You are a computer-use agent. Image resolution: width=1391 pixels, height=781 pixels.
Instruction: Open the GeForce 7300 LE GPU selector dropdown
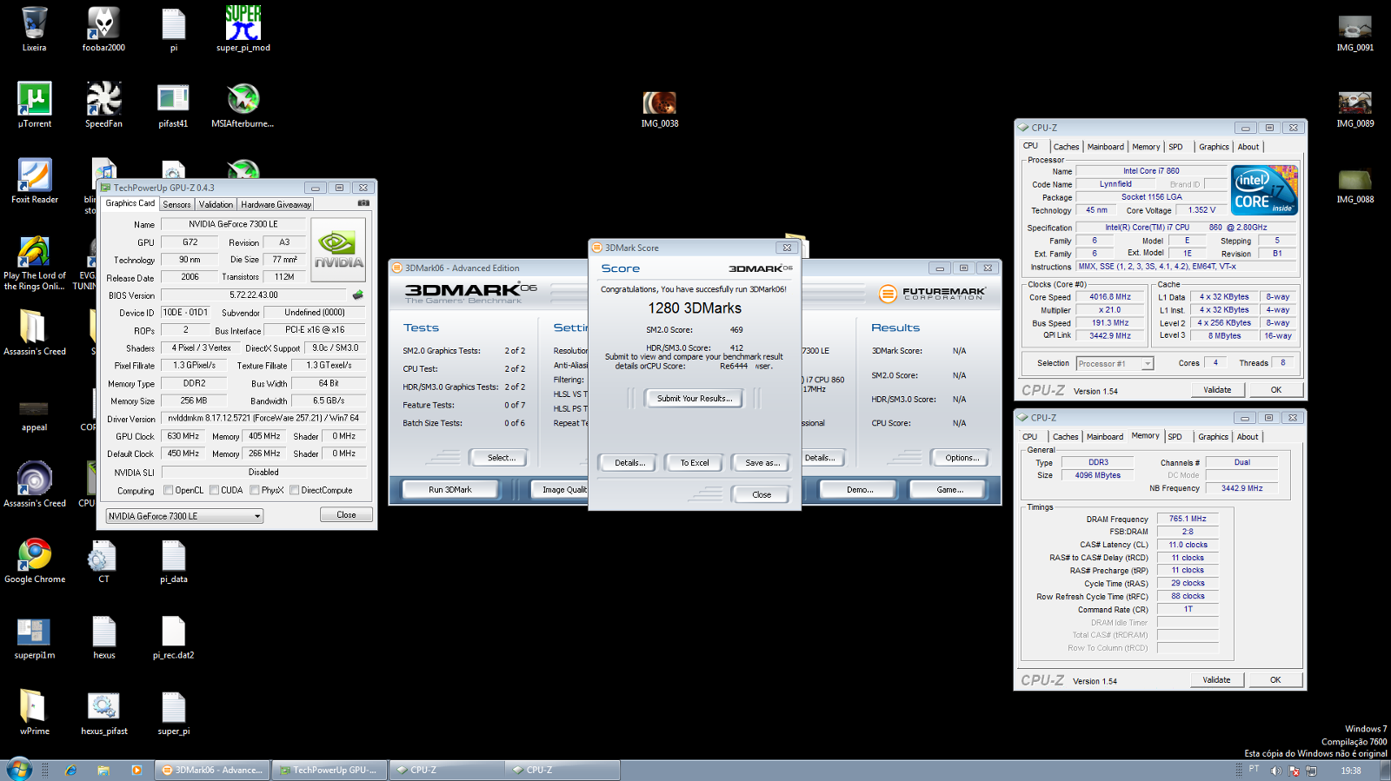184,516
